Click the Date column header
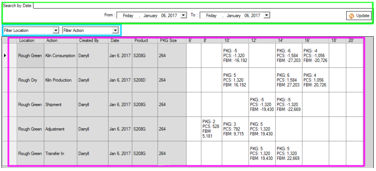The height and width of the screenshot is (171, 376). [120, 40]
